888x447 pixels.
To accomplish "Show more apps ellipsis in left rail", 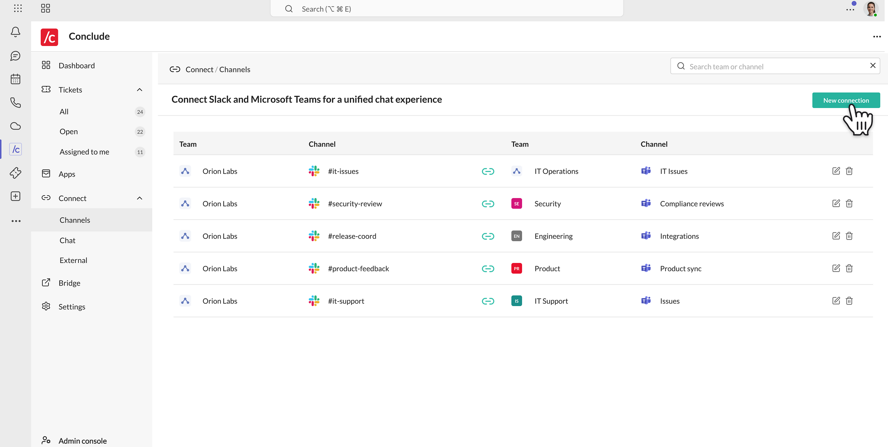I will [16, 221].
